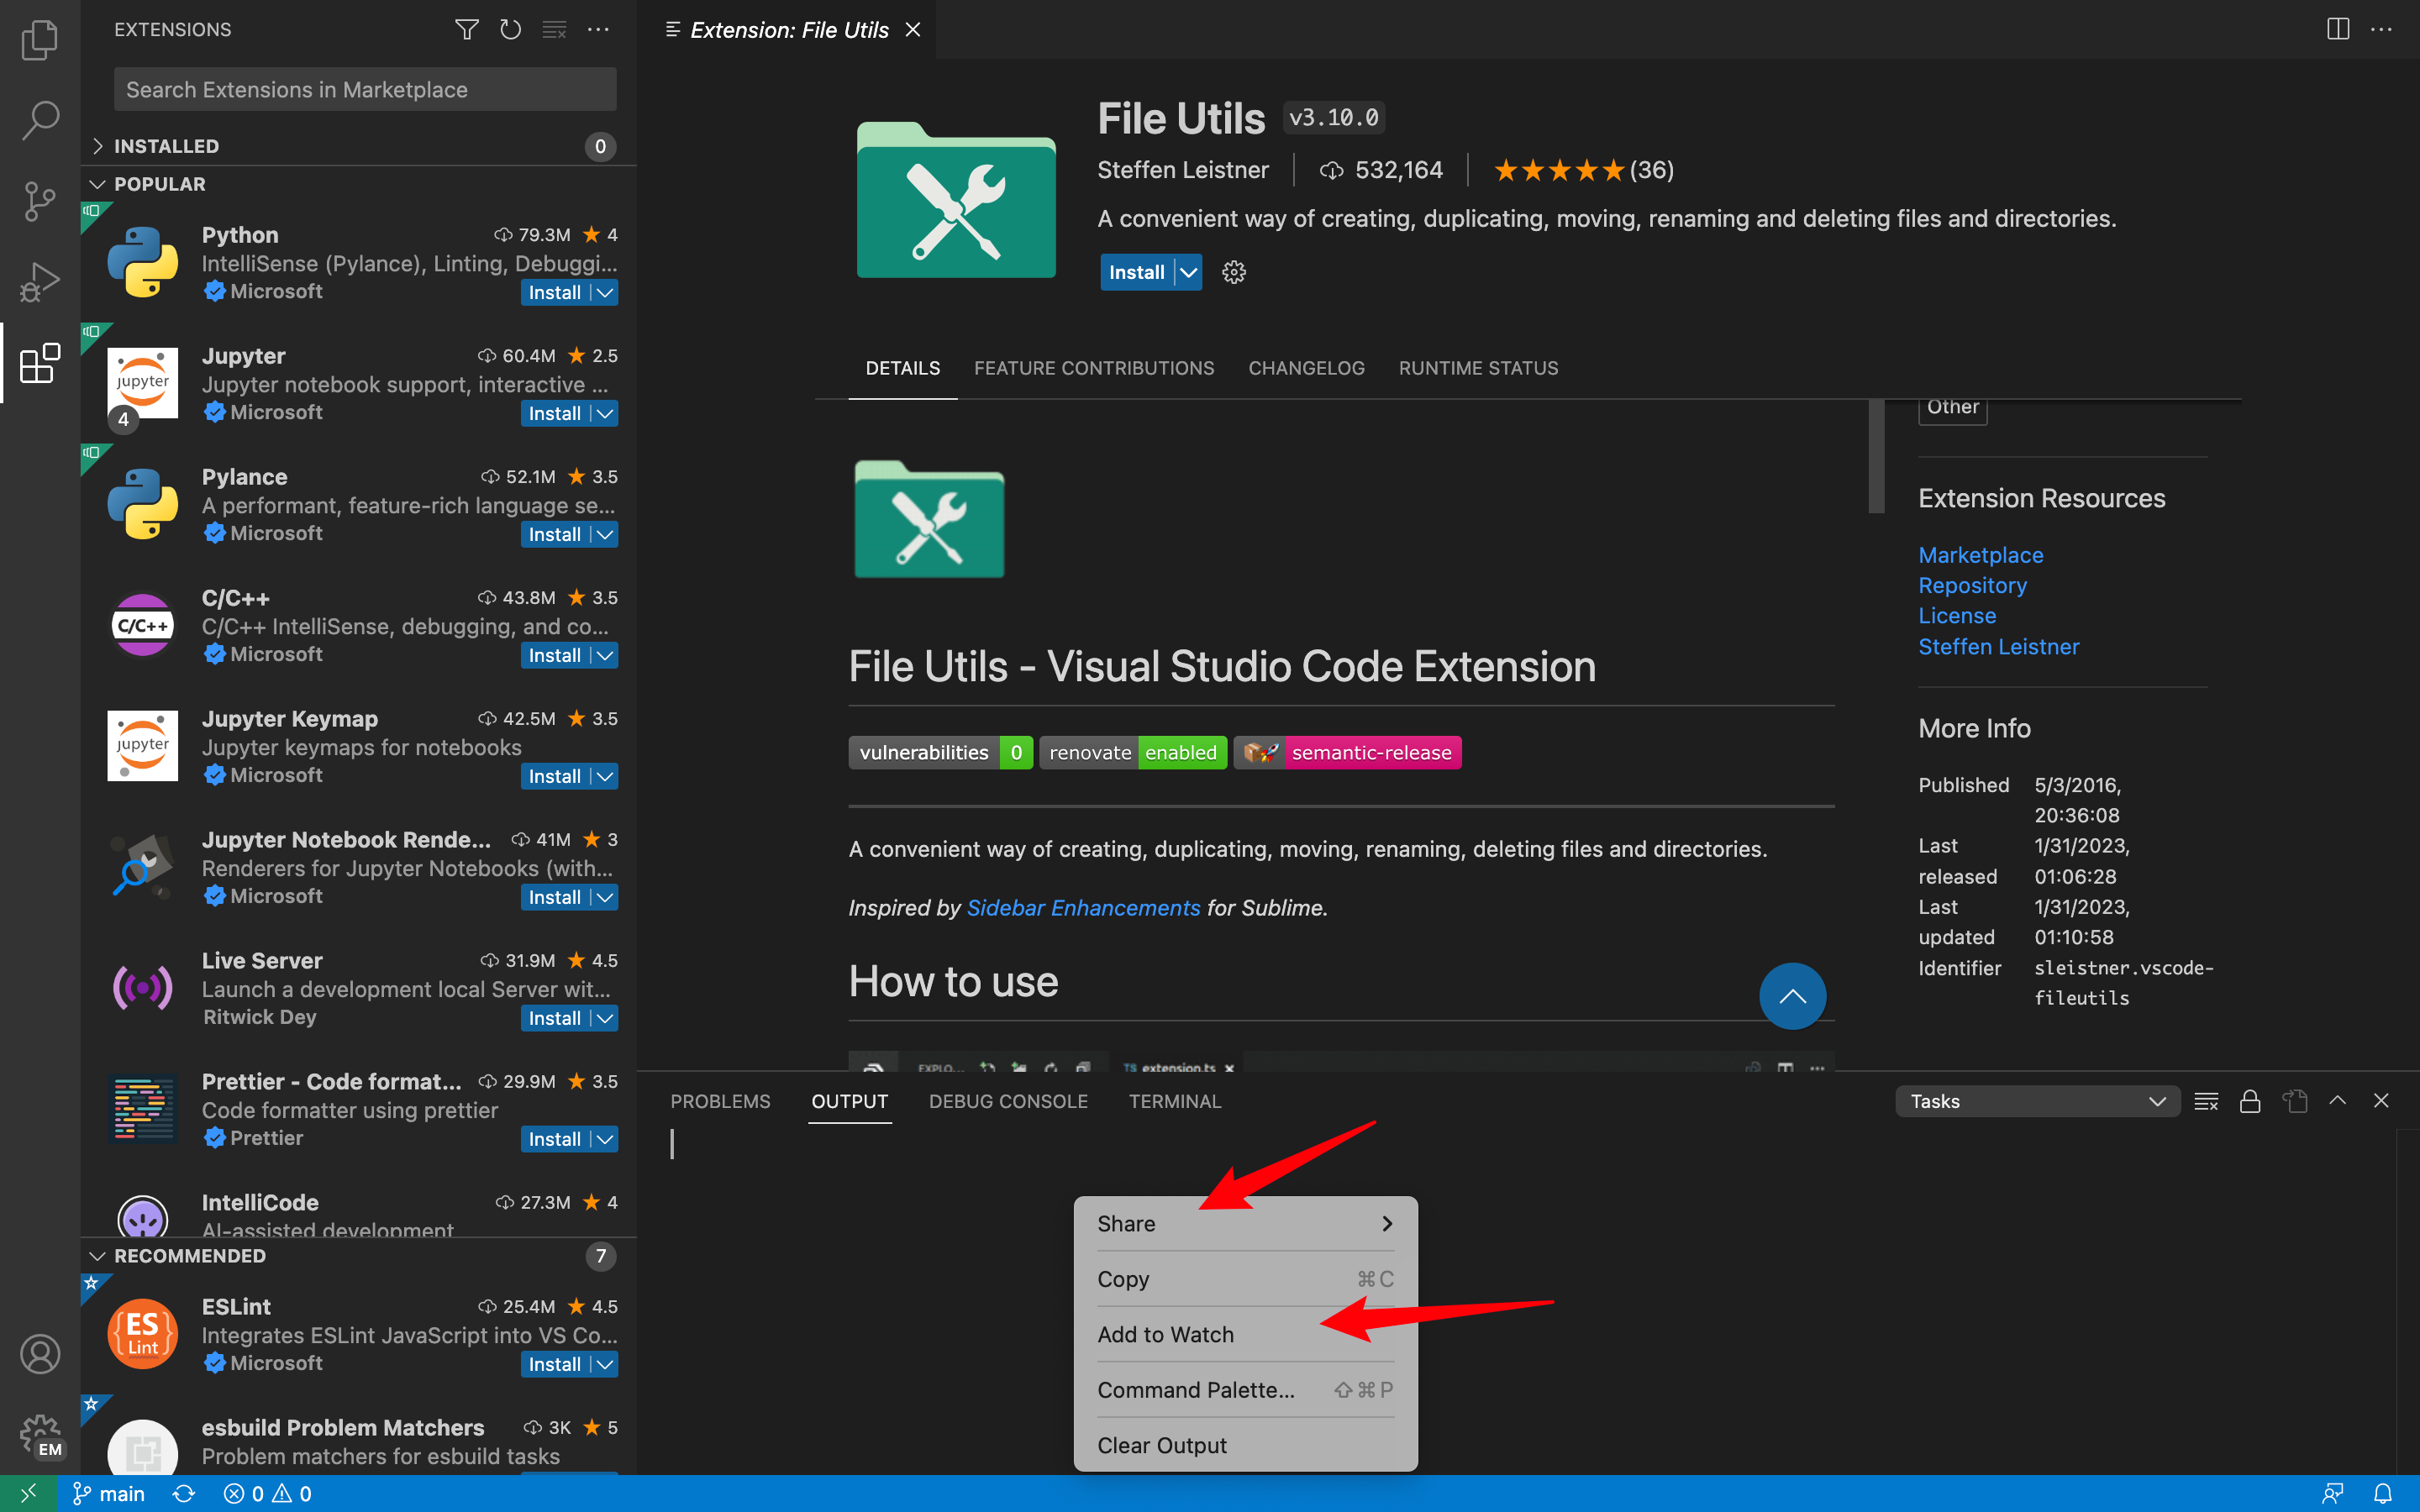
Task: Install the Jupyter extension
Action: click(x=555, y=413)
